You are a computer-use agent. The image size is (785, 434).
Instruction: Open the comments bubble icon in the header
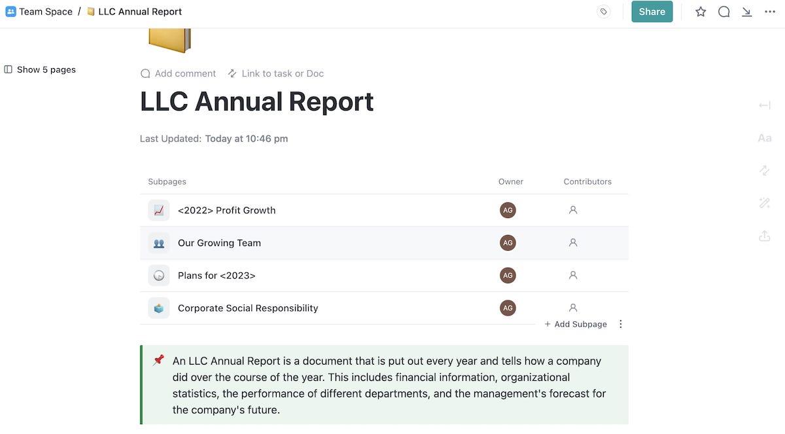point(724,12)
